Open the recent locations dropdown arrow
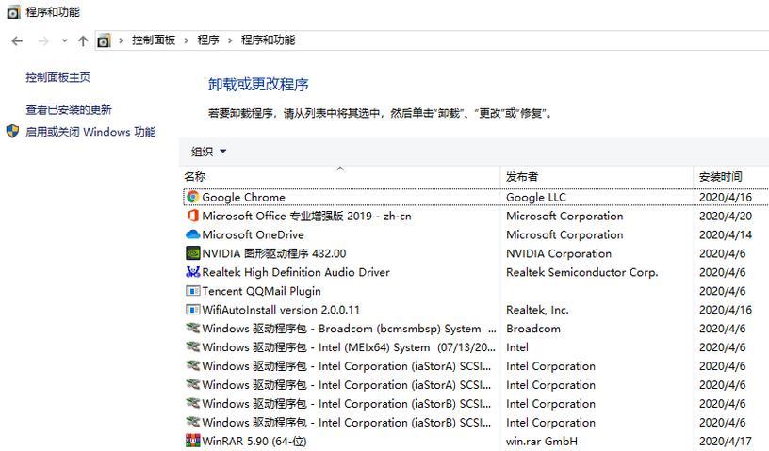Viewport: 769px width, 451px height. [x=65, y=40]
